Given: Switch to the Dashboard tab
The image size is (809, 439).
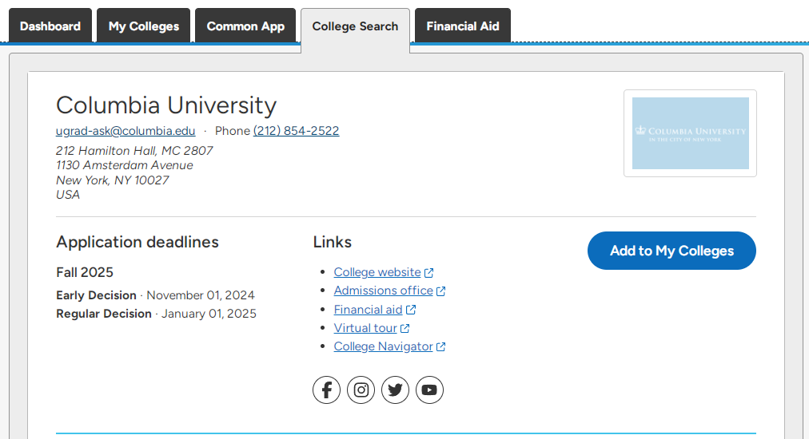Looking at the screenshot, I should [50, 26].
